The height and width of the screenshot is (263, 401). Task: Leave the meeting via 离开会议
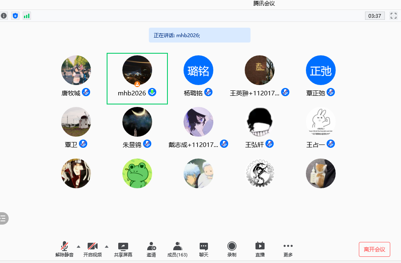[374, 249]
